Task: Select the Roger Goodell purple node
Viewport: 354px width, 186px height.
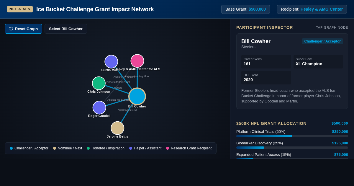Action: [x=99, y=107]
